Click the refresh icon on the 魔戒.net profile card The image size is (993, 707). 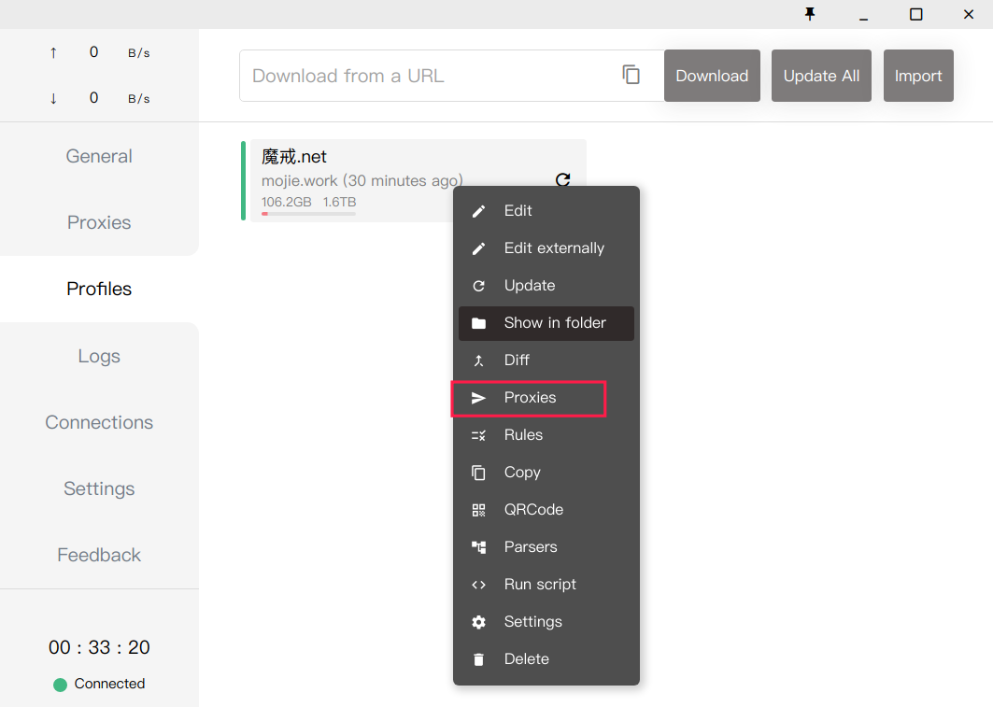(x=563, y=179)
